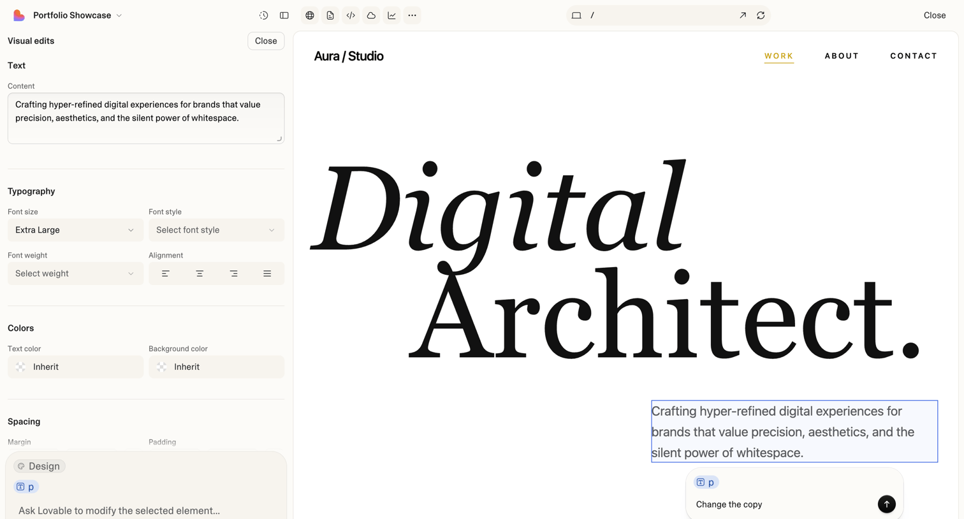Set alignment to justify
Image resolution: width=964 pixels, height=519 pixels.
click(x=267, y=274)
